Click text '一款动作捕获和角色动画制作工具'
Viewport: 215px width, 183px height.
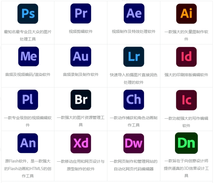point(134,121)
